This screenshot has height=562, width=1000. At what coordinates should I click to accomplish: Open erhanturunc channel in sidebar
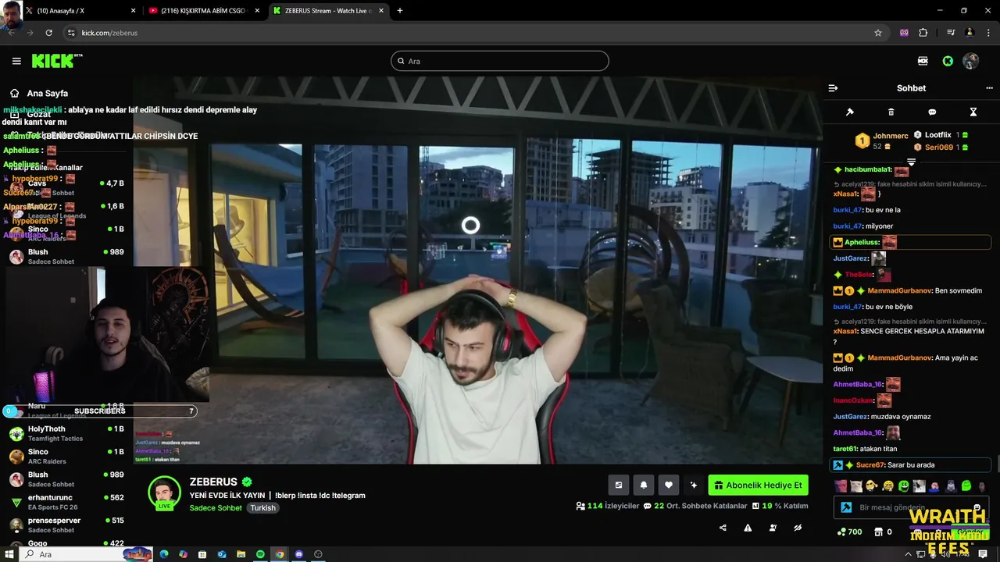coord(66,502)
